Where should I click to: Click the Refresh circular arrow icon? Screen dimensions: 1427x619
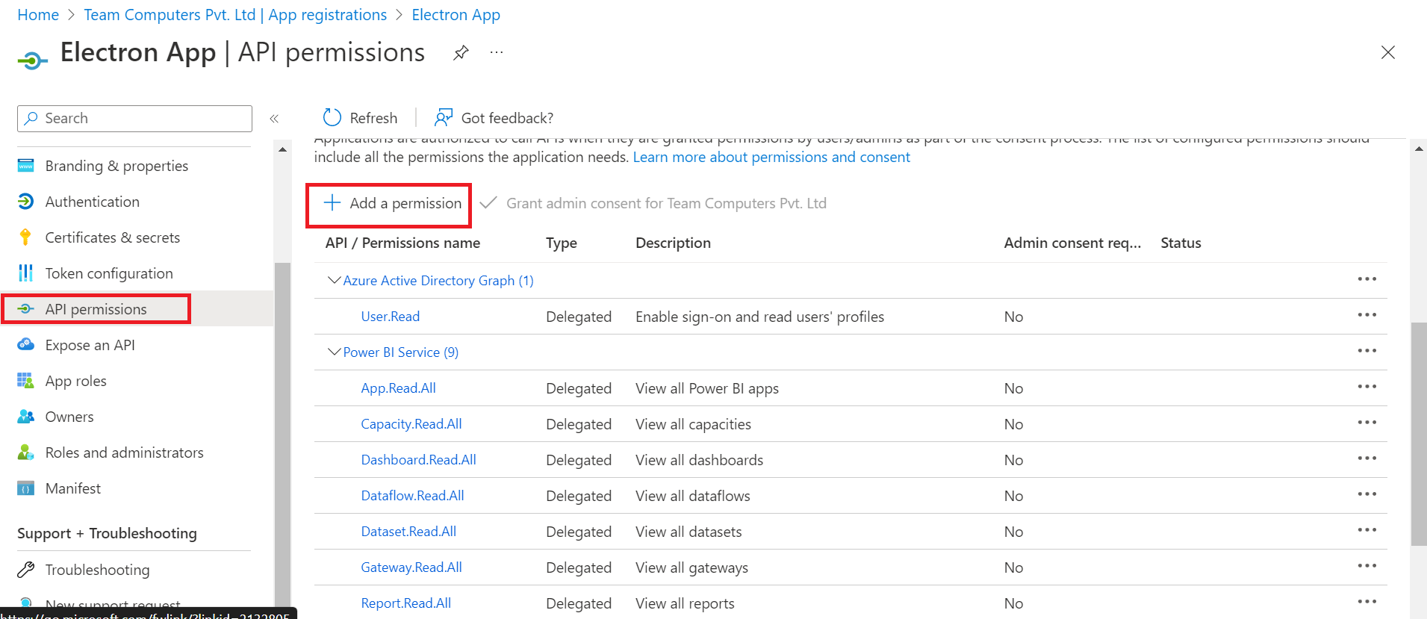[x=332, y=117]
